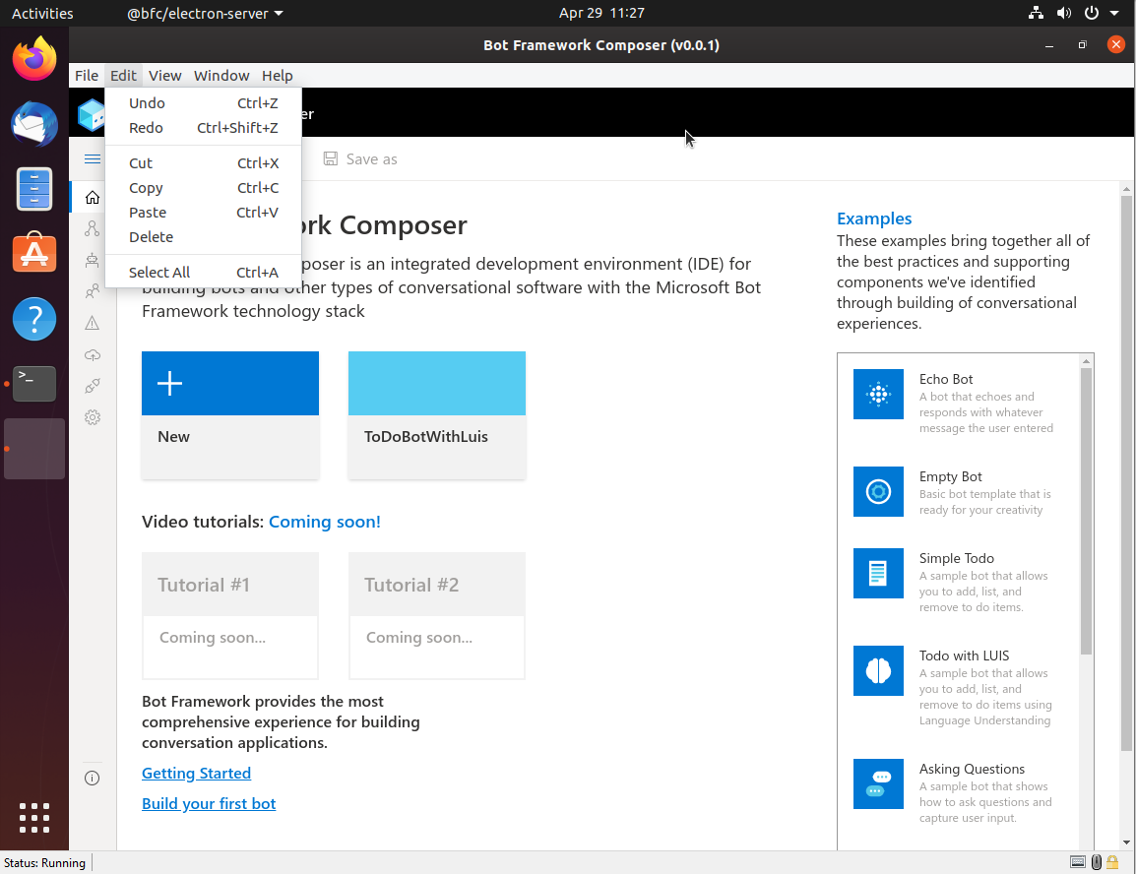Open Files manager from the dock

[x=34, y=188]
